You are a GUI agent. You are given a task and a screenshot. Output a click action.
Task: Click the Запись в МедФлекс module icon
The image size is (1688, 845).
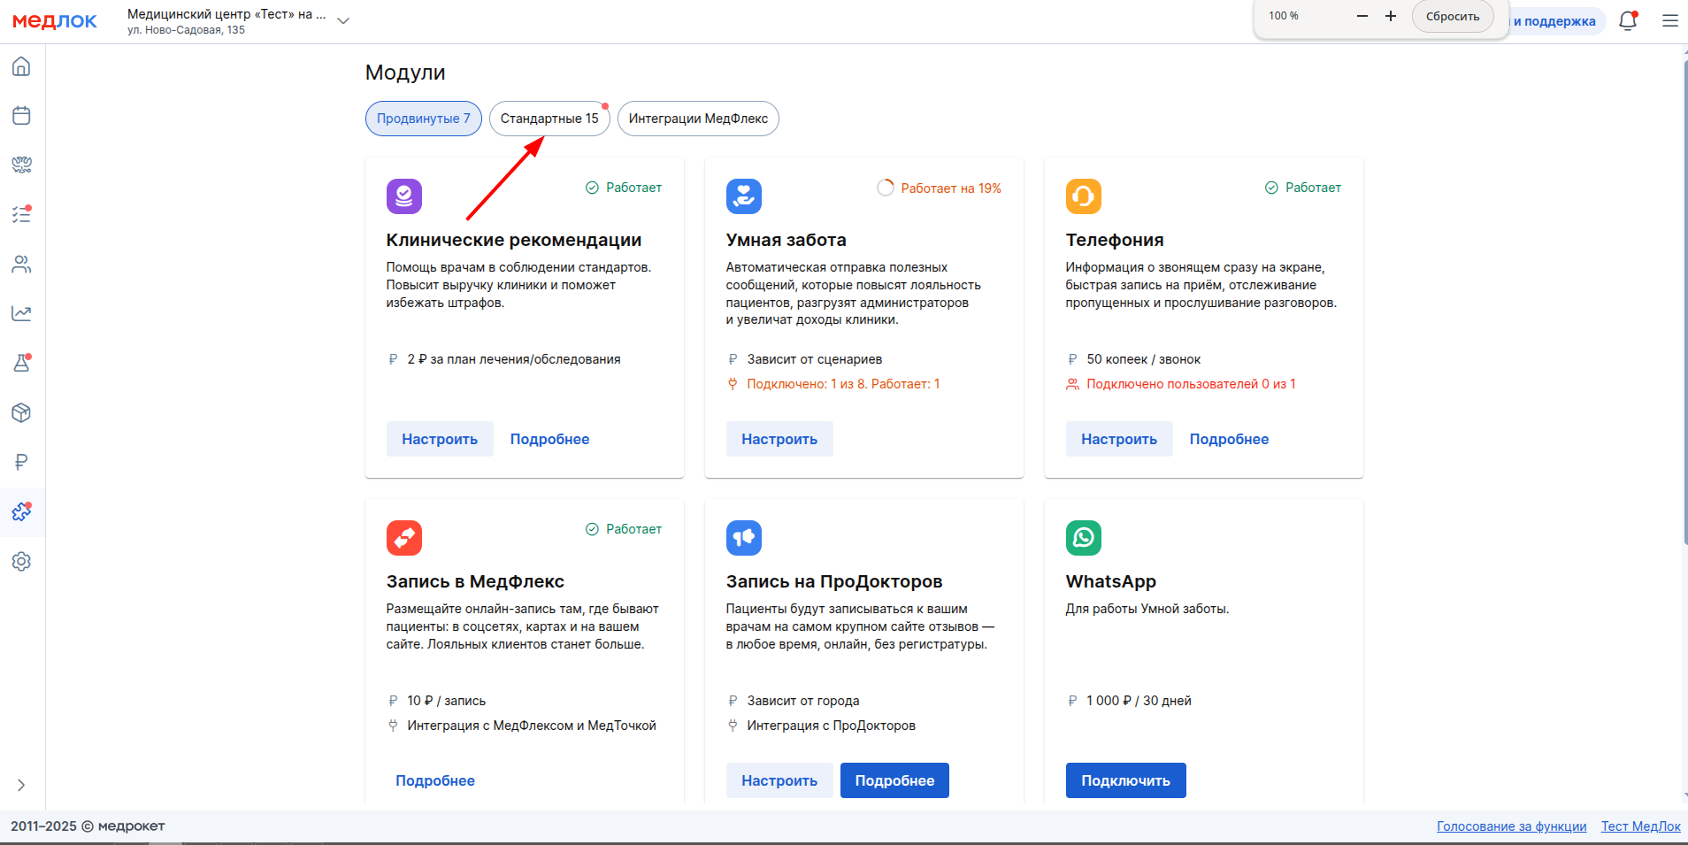coord(404,538)
